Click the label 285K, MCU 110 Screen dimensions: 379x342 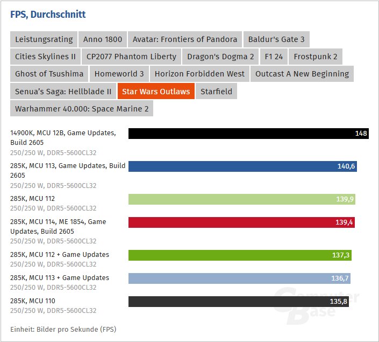tap(33, 301)
